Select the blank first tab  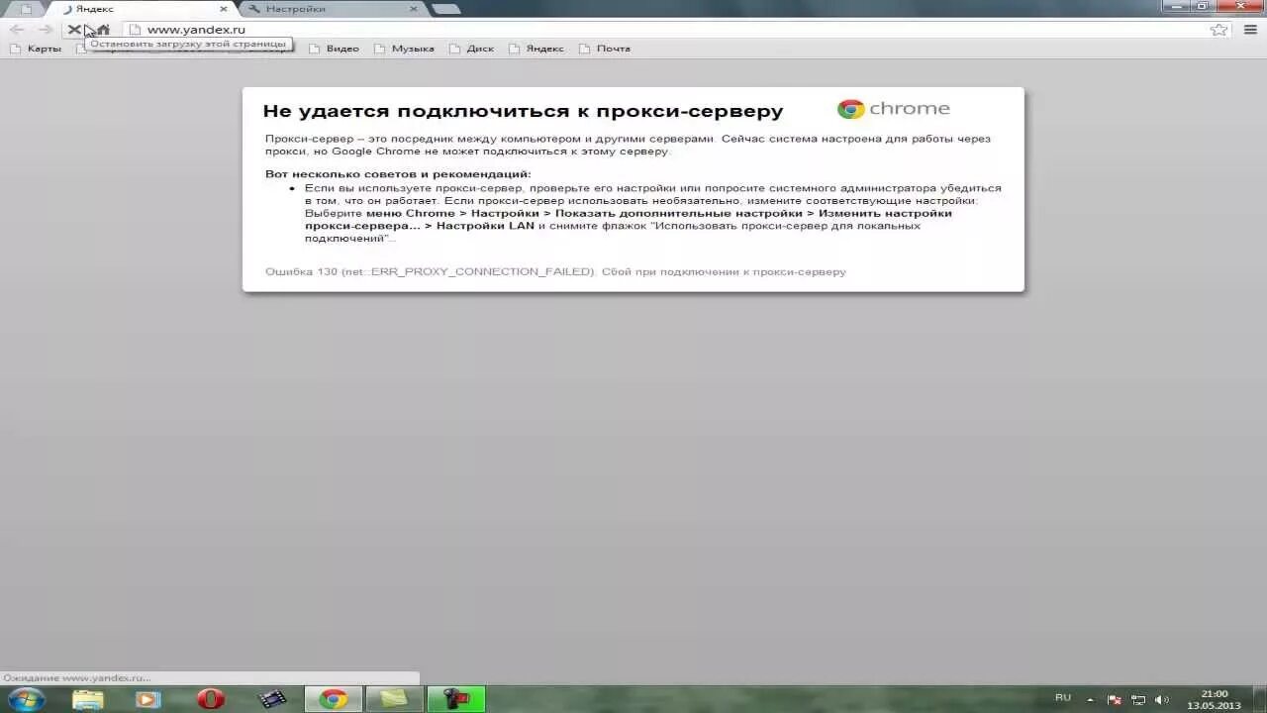(x=26, y=9)
